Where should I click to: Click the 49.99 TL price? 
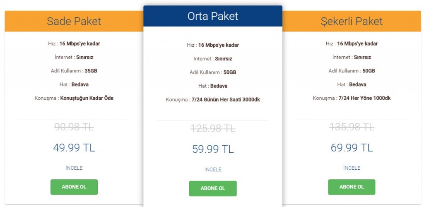click(x=74, y=147)
